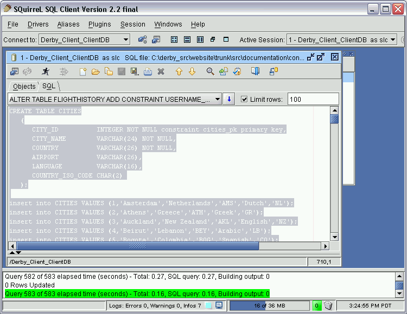
Task: Print the SQL using the printer icon
Action: tap(148, 71)
